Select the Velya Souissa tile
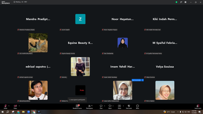Screen dimensions: 203x114 point(165,66)
